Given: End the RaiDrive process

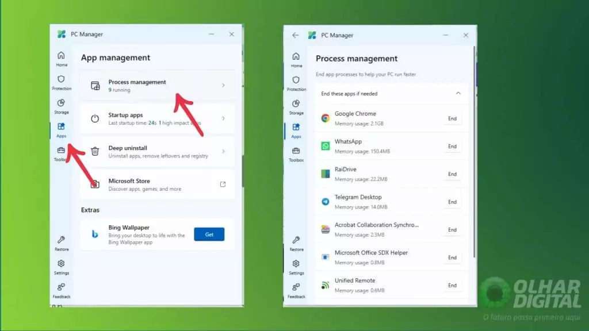Looking at the screenshot, I should (x=452, y=174).
